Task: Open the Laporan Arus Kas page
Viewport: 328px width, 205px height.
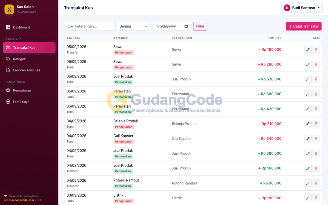Action: [x=29, y=70]
